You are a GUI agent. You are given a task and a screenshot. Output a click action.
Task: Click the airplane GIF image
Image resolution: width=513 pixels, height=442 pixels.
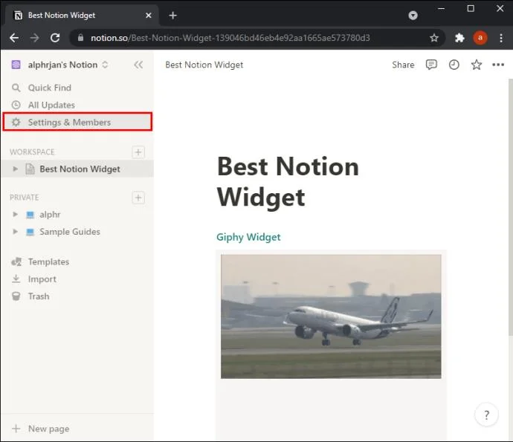click(x=331, y=316)
